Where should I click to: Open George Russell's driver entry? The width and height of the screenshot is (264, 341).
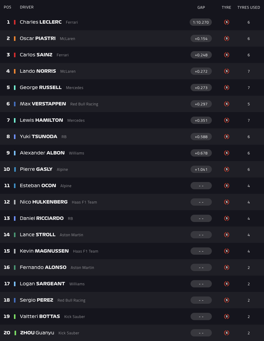(41, 88)
